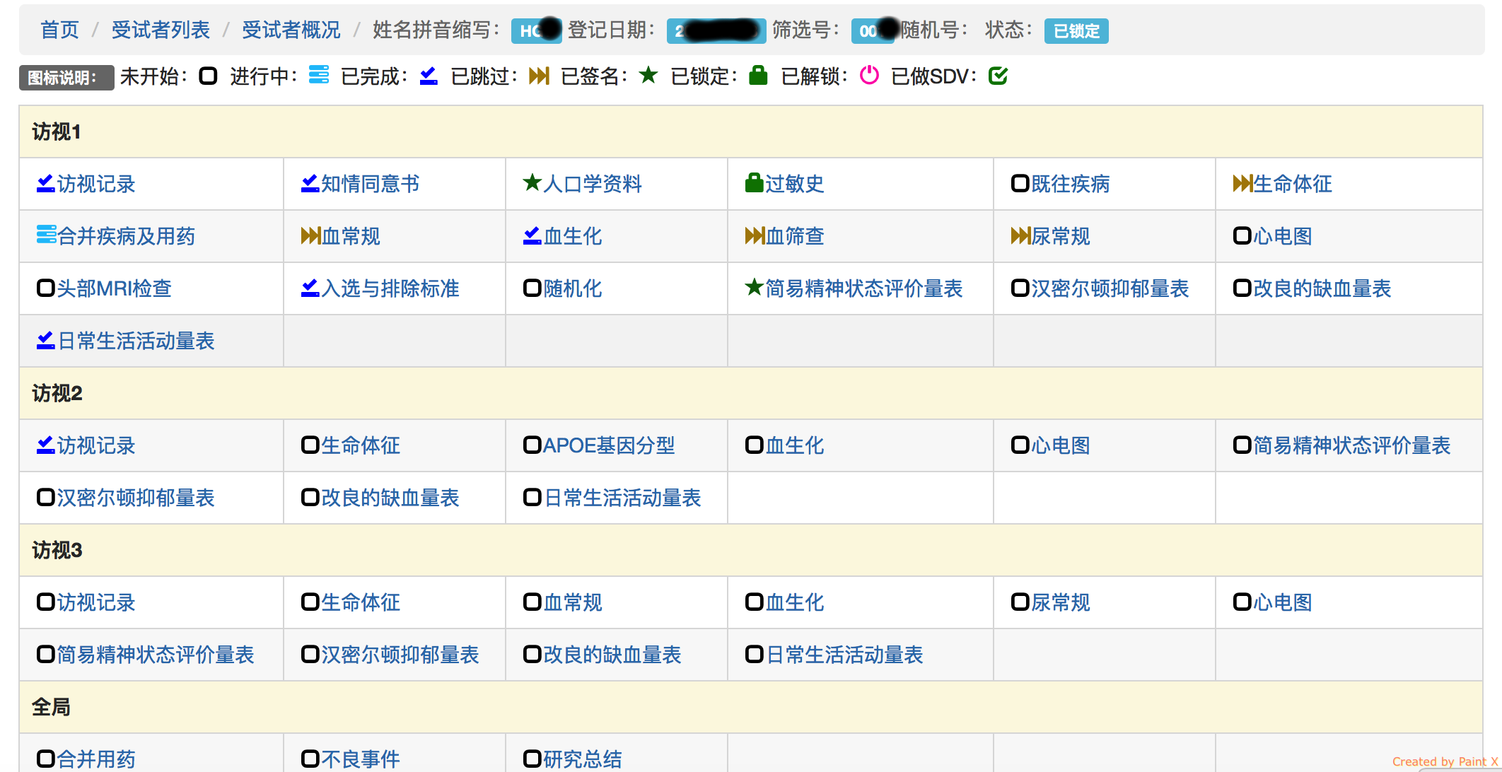Click the green SDV checkmark icon in legend
The image size is (1502, 772).
point(998,75)
